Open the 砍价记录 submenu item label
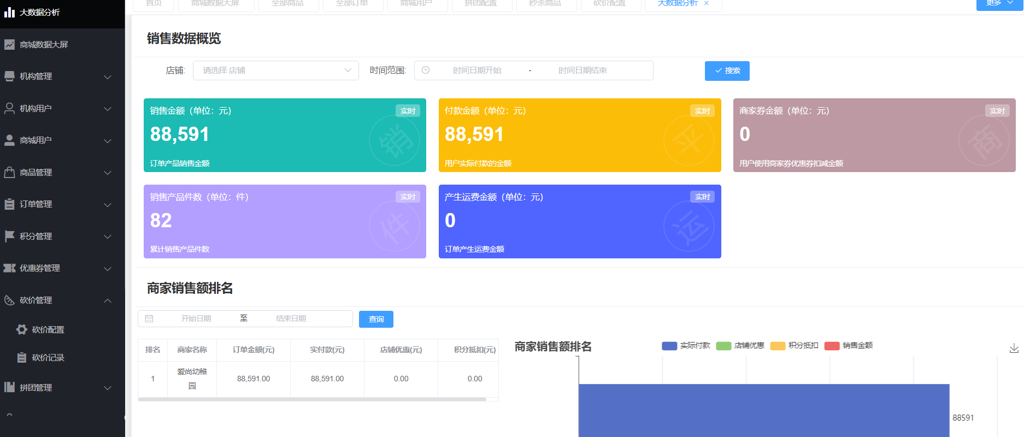 coord(48,358)
